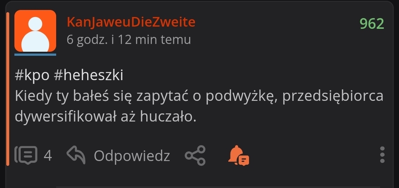Open permalink '6 godz. i 12 min temu'
Screen dimensions: 399x188
tap(129, 40)
